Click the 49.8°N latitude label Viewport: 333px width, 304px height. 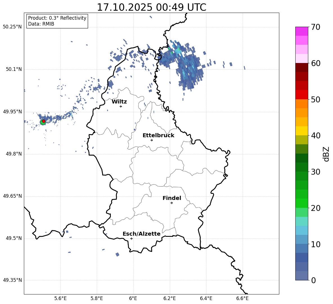click(x=14, y=154)
